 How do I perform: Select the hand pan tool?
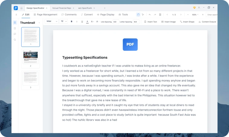(138, 15)
